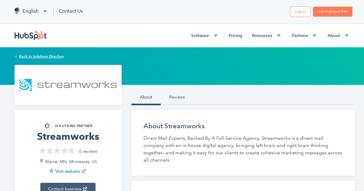This screenshot has height=191, width=364.
Task: Click the back chevron before Solutions Directory
Action: tap(16, 56)
